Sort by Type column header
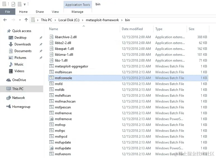 pos(159,29)
